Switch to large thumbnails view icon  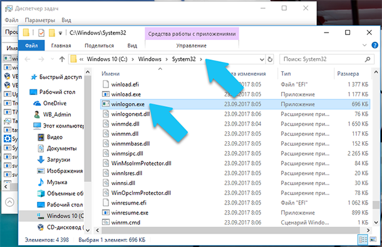point(373,239)
